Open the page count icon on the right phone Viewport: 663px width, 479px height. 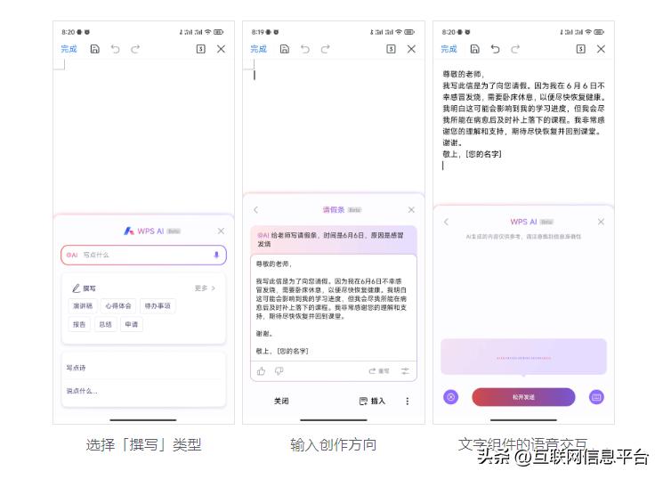coord(581,49)
